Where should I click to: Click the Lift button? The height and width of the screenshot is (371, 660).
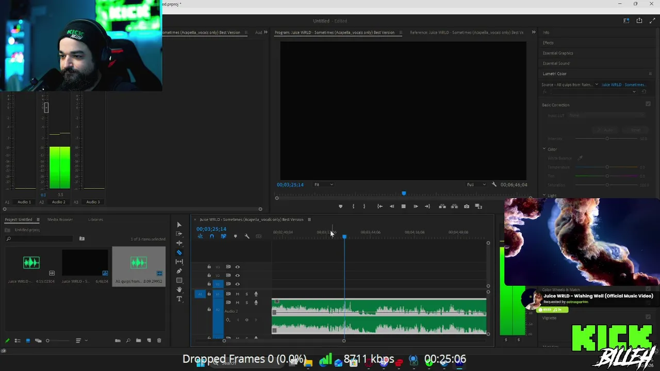pos(442,207)
